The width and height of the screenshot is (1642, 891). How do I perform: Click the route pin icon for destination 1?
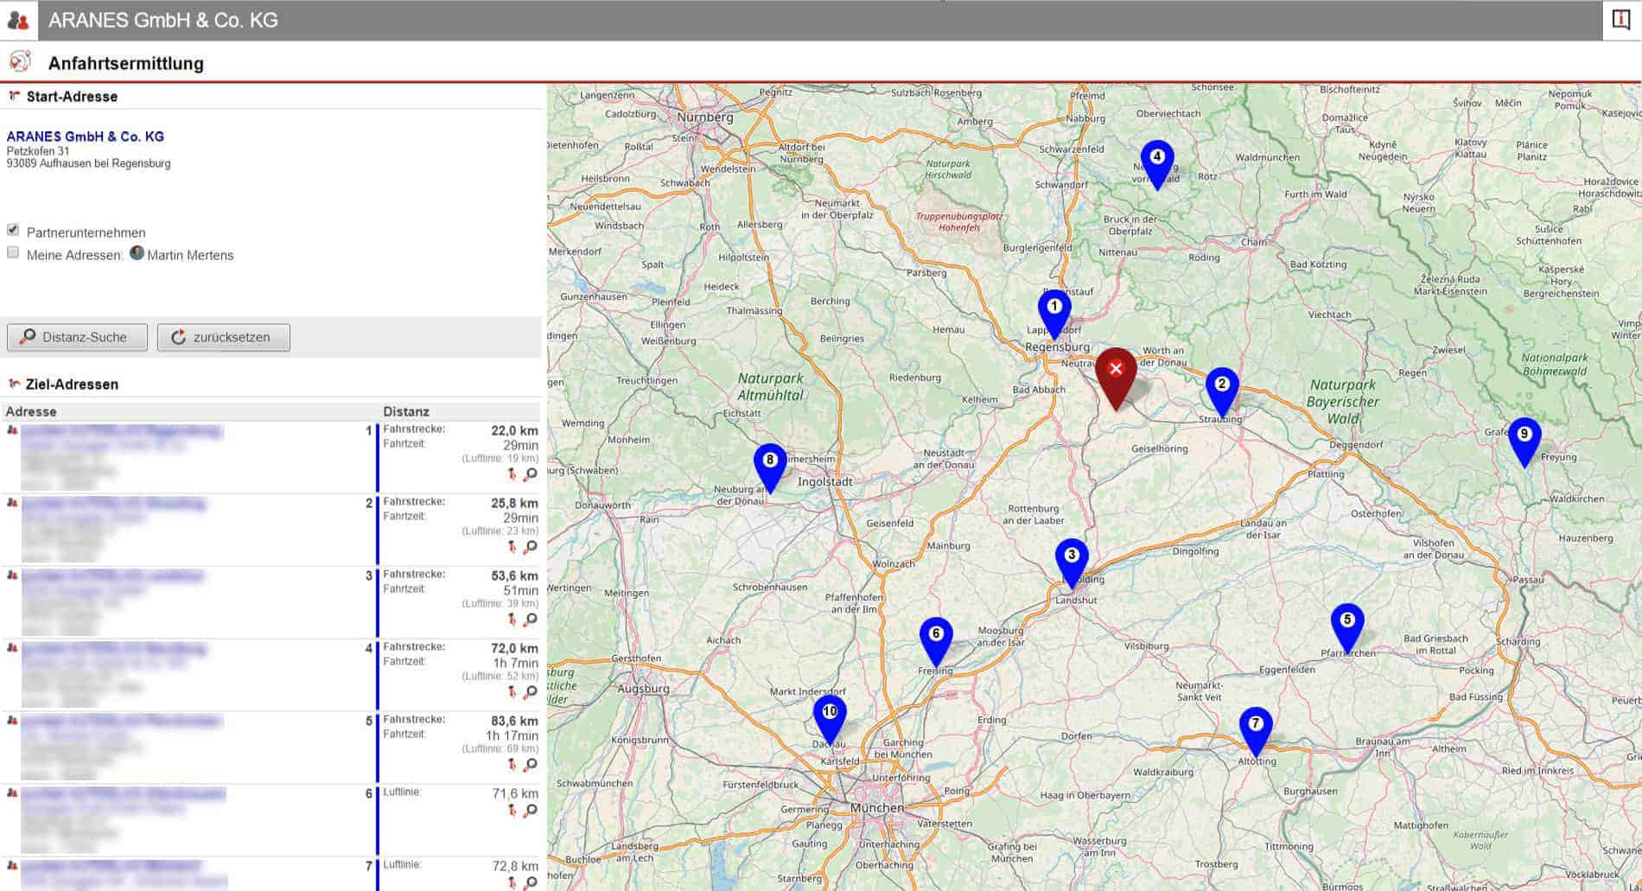[512, 474]
